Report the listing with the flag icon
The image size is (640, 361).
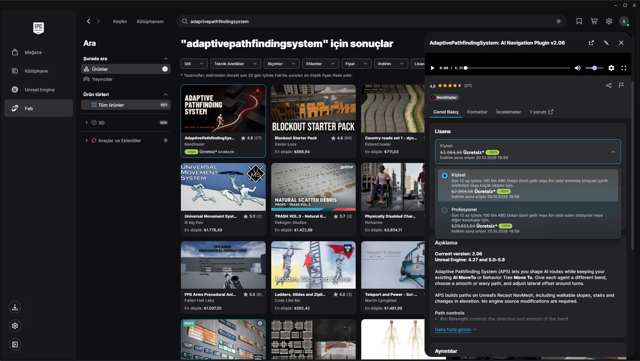point(621,85)
